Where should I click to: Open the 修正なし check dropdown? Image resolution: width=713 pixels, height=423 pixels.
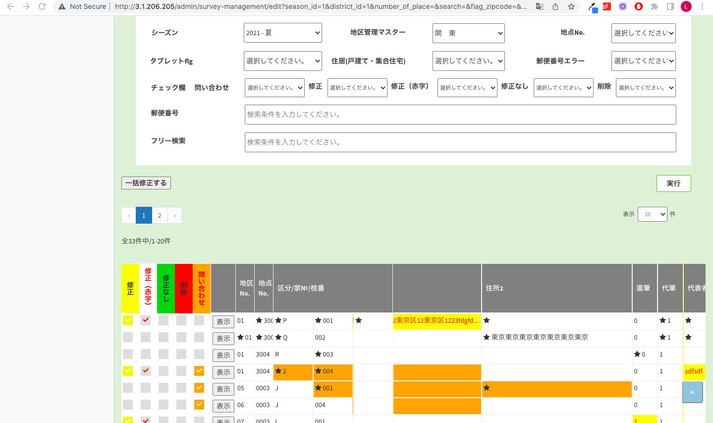click(563, 87)
